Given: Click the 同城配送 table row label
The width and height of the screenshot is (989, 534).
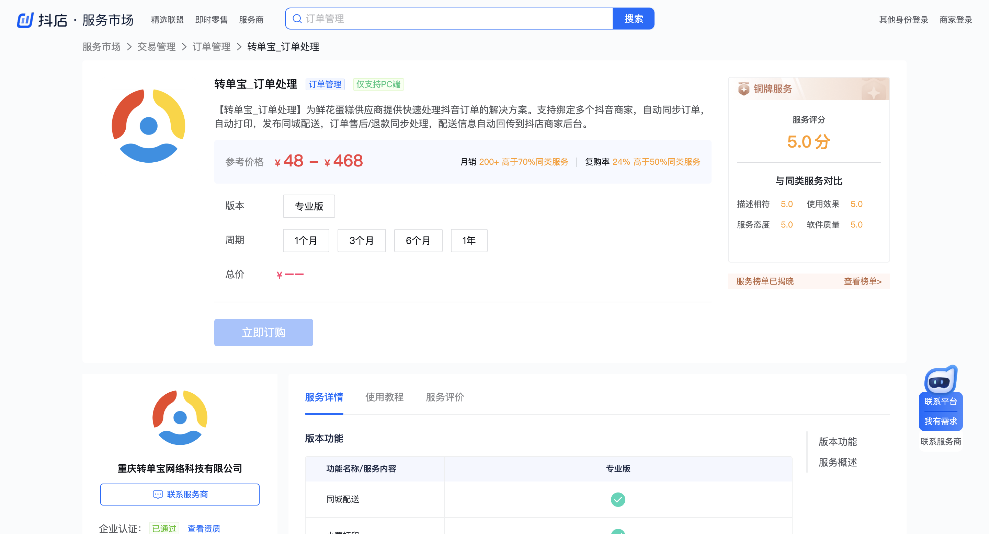Looking at the screenshot, I should (342, 499).
